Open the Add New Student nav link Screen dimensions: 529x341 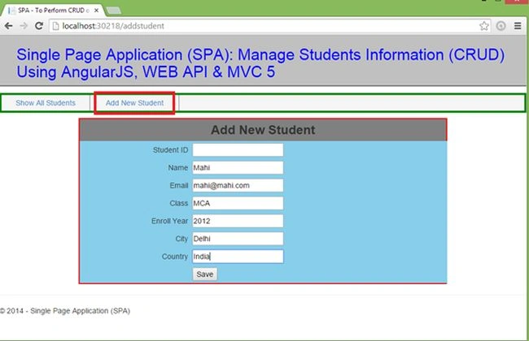coord(134,103)
